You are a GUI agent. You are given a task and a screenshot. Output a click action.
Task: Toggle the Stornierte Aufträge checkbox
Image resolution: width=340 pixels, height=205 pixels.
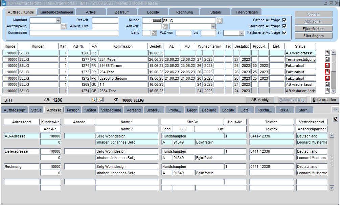coord(285,26)
